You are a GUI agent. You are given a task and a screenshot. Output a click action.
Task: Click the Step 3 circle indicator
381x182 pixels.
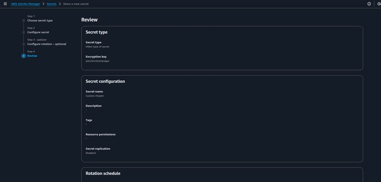(x=23, y=44)
